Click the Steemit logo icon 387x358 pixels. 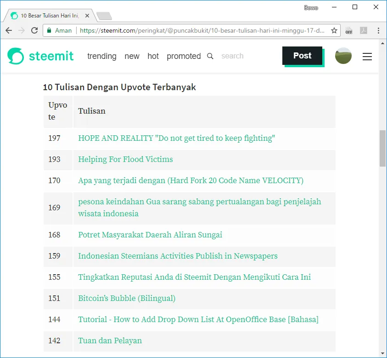click(x=16, y=56)
